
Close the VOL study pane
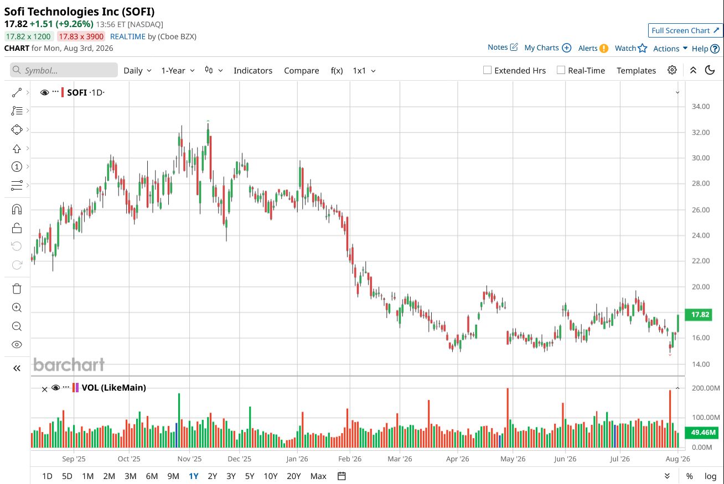[x=45, y=389]
